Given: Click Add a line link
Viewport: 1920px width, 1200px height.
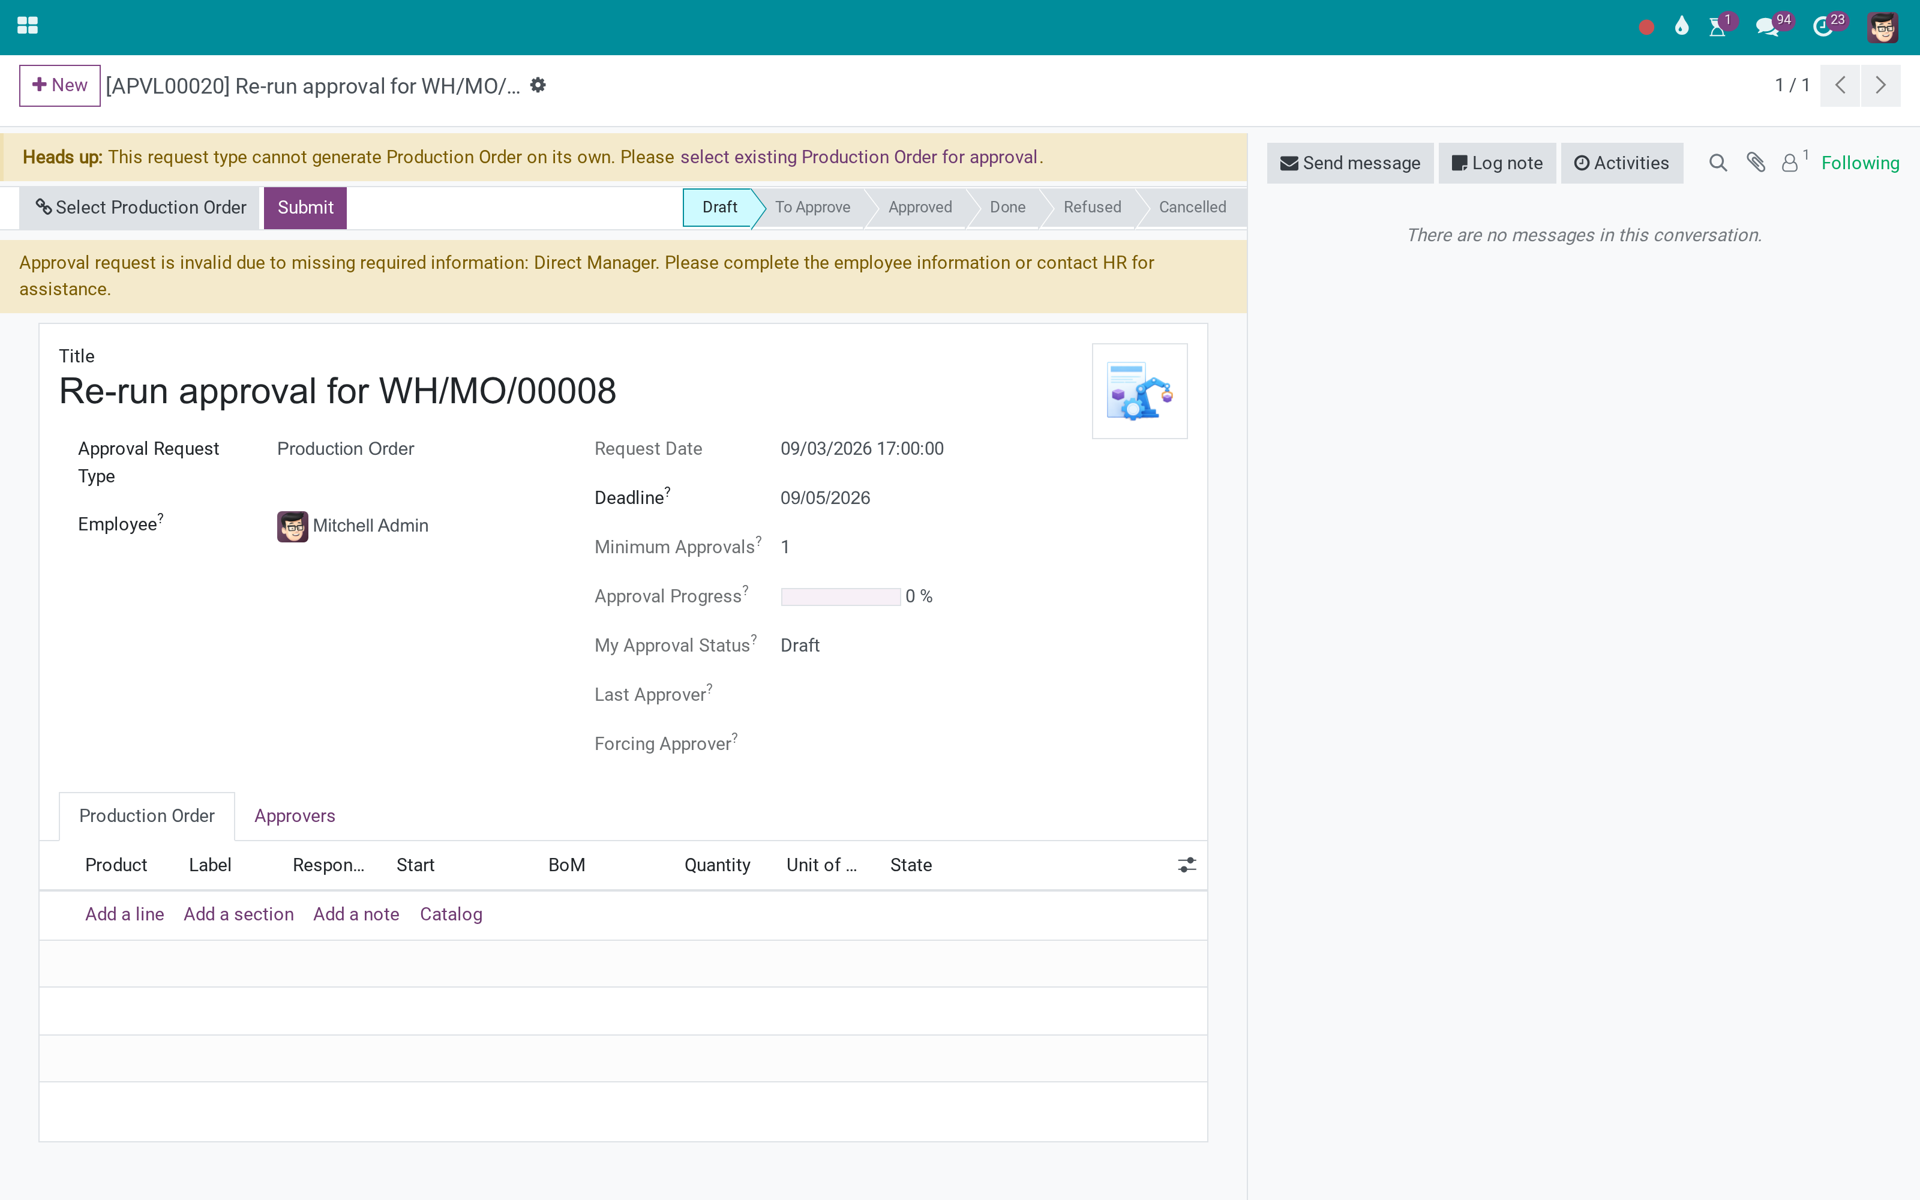Looking at the screenshot, I should click(125, 914).
